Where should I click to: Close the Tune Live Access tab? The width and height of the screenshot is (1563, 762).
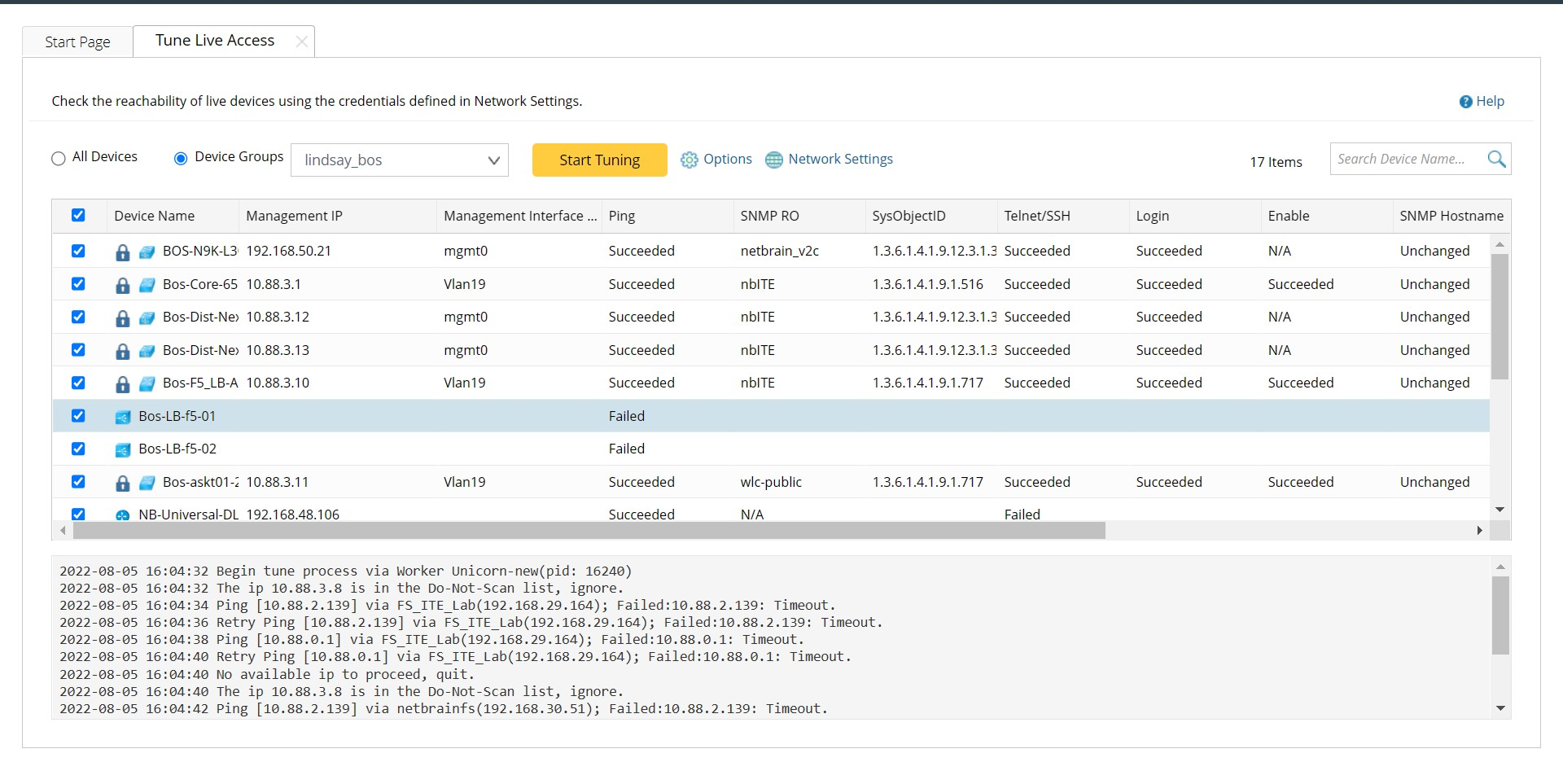click(301, 42)
